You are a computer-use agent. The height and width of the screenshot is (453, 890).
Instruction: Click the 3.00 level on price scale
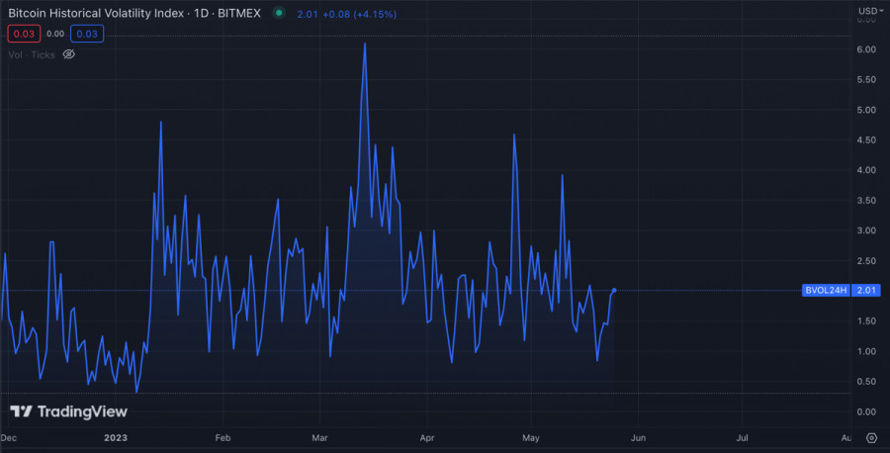(868, 230)
